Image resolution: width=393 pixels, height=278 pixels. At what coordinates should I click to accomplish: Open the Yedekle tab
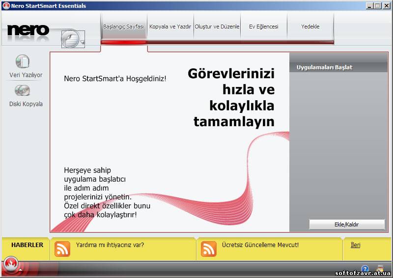[x=310, y=27]
